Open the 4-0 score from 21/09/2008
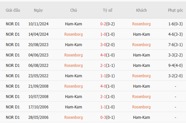 click(x=108, y=86)
